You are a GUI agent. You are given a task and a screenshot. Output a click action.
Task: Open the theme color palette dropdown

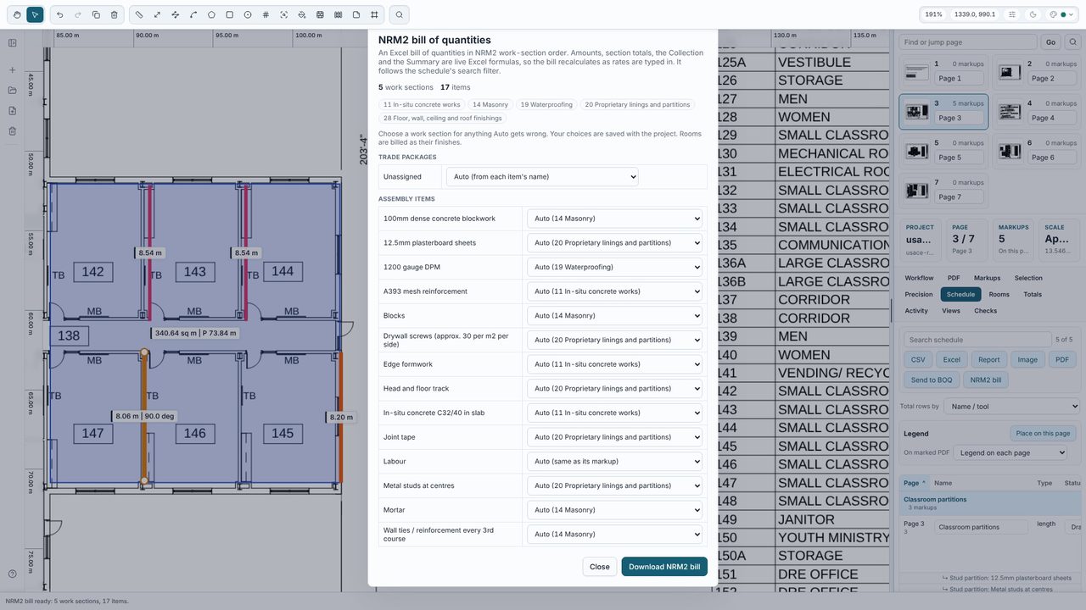[1061, 14]
